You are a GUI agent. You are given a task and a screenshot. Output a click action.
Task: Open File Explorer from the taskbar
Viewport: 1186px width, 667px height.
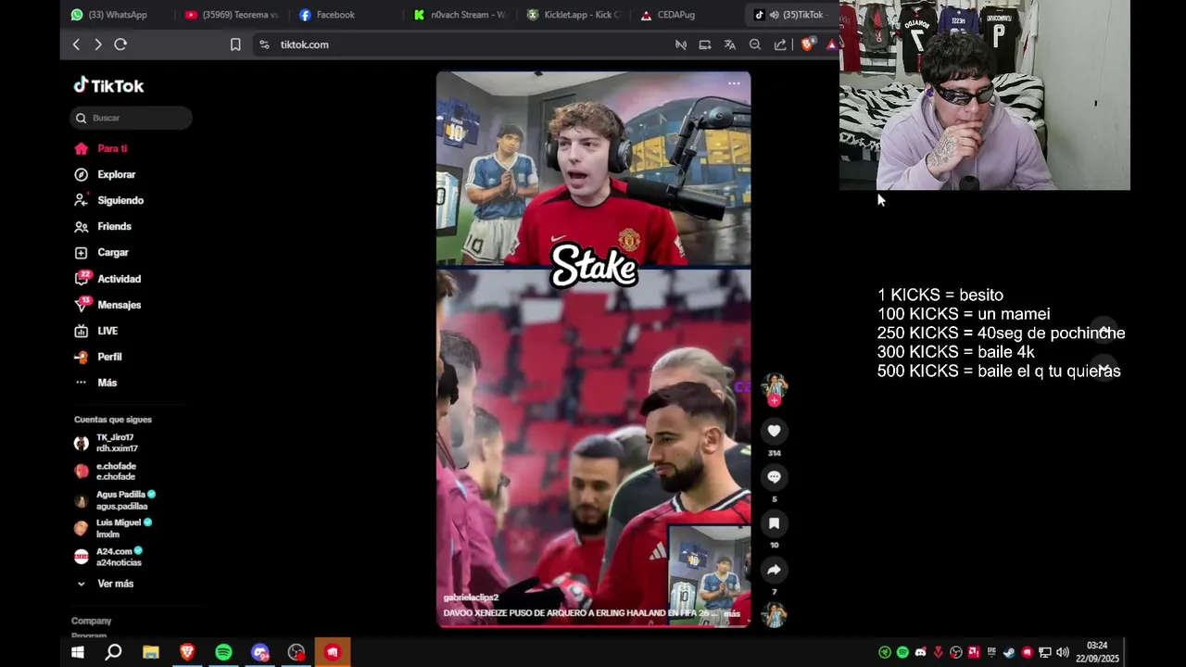150,652
